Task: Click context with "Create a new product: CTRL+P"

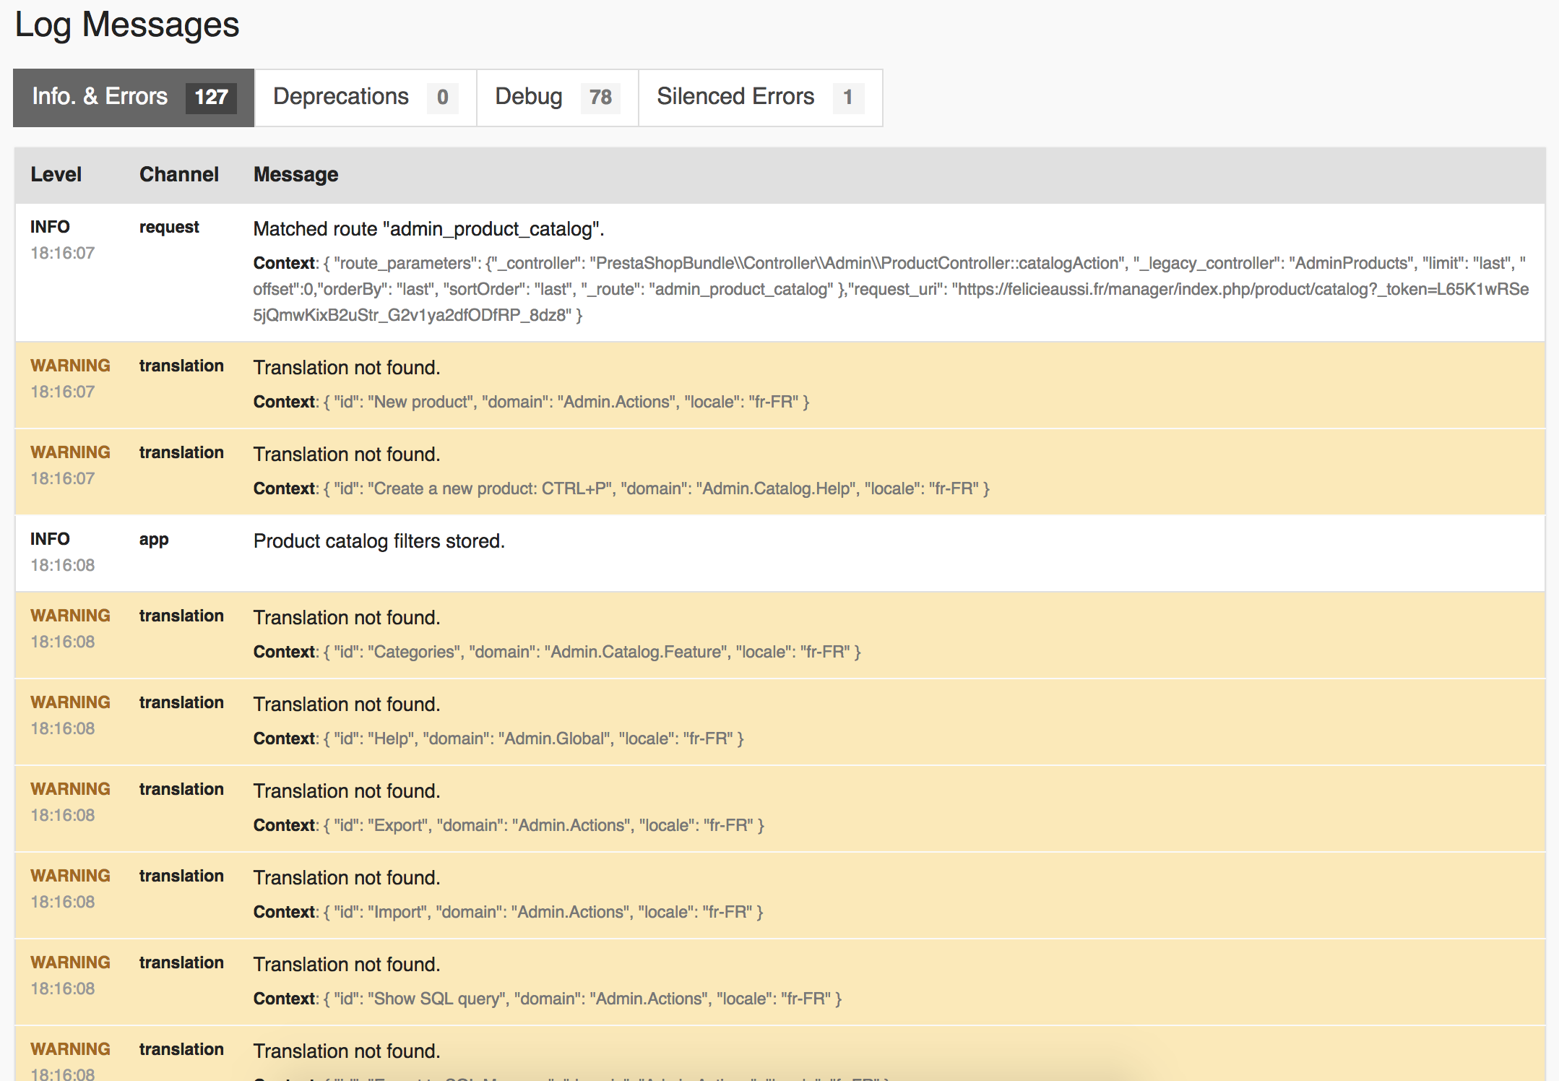Action: tap(621, 488)
